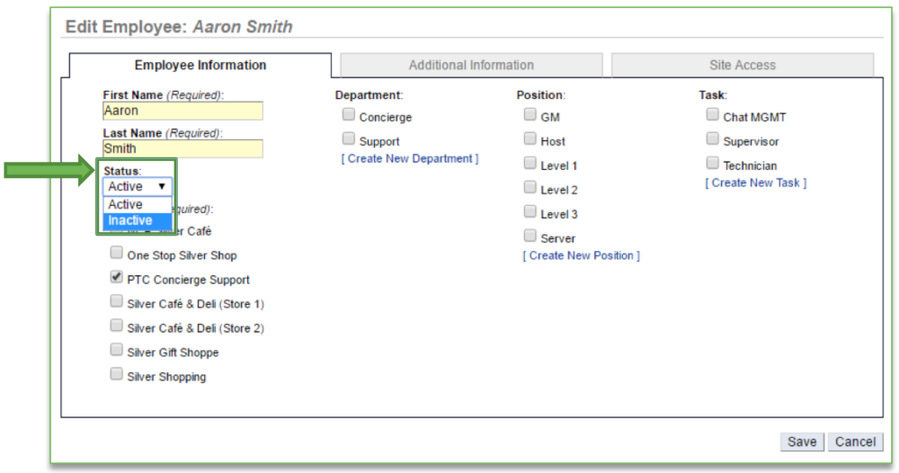The height and width of the screenshot is (473, 899).
Task: Click the Create New Task link
Action: (755, 183)
